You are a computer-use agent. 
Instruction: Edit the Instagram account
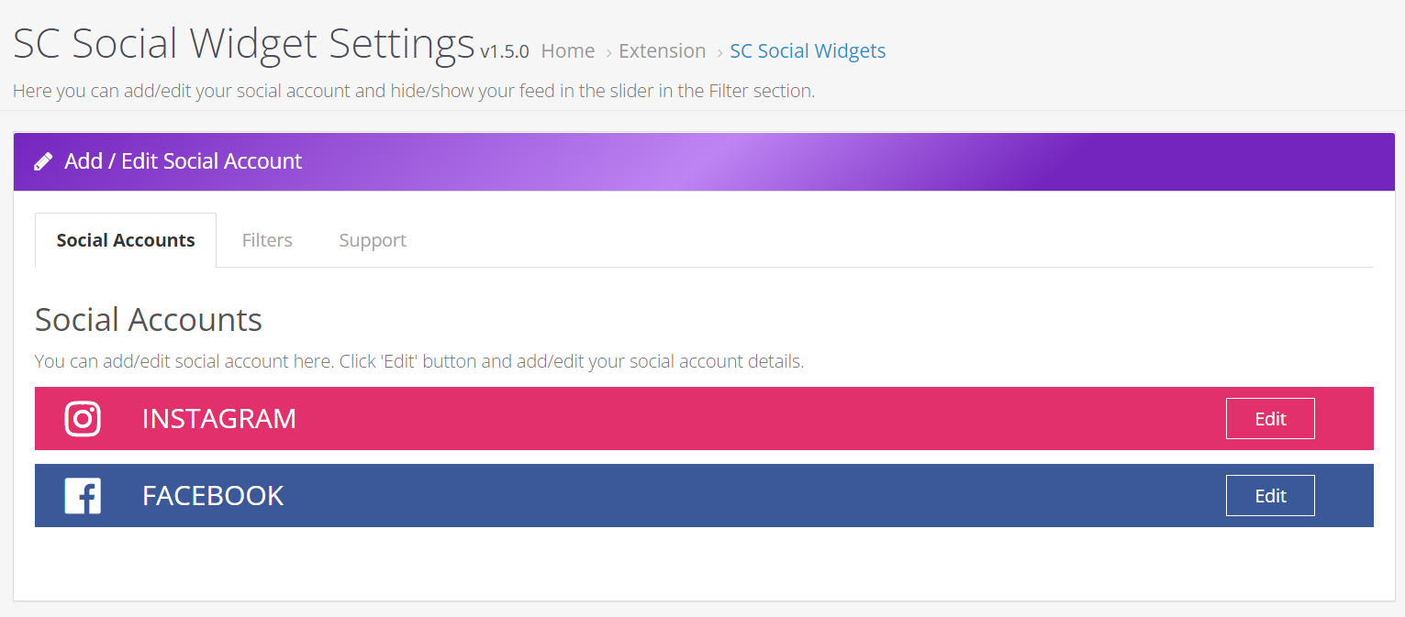click(x=1270, y=419)
